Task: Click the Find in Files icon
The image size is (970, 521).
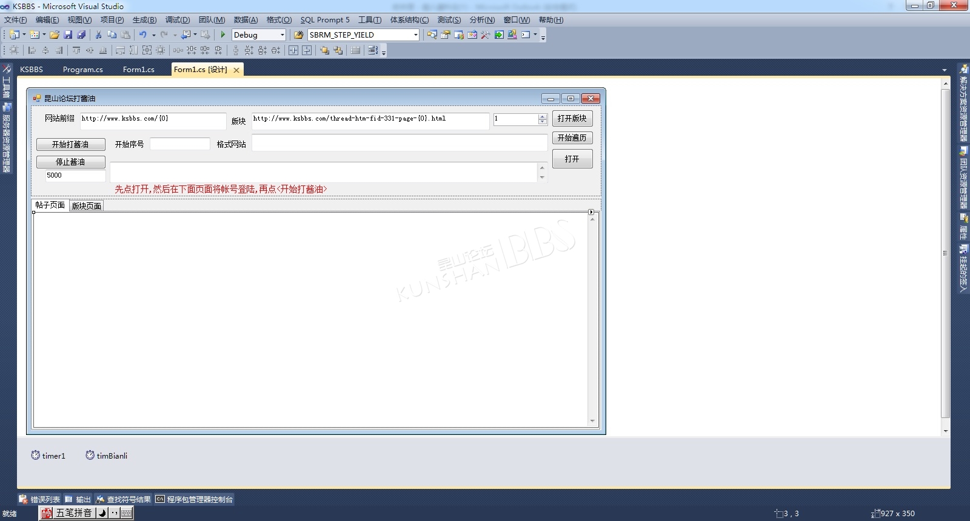Action: [298, 35]
